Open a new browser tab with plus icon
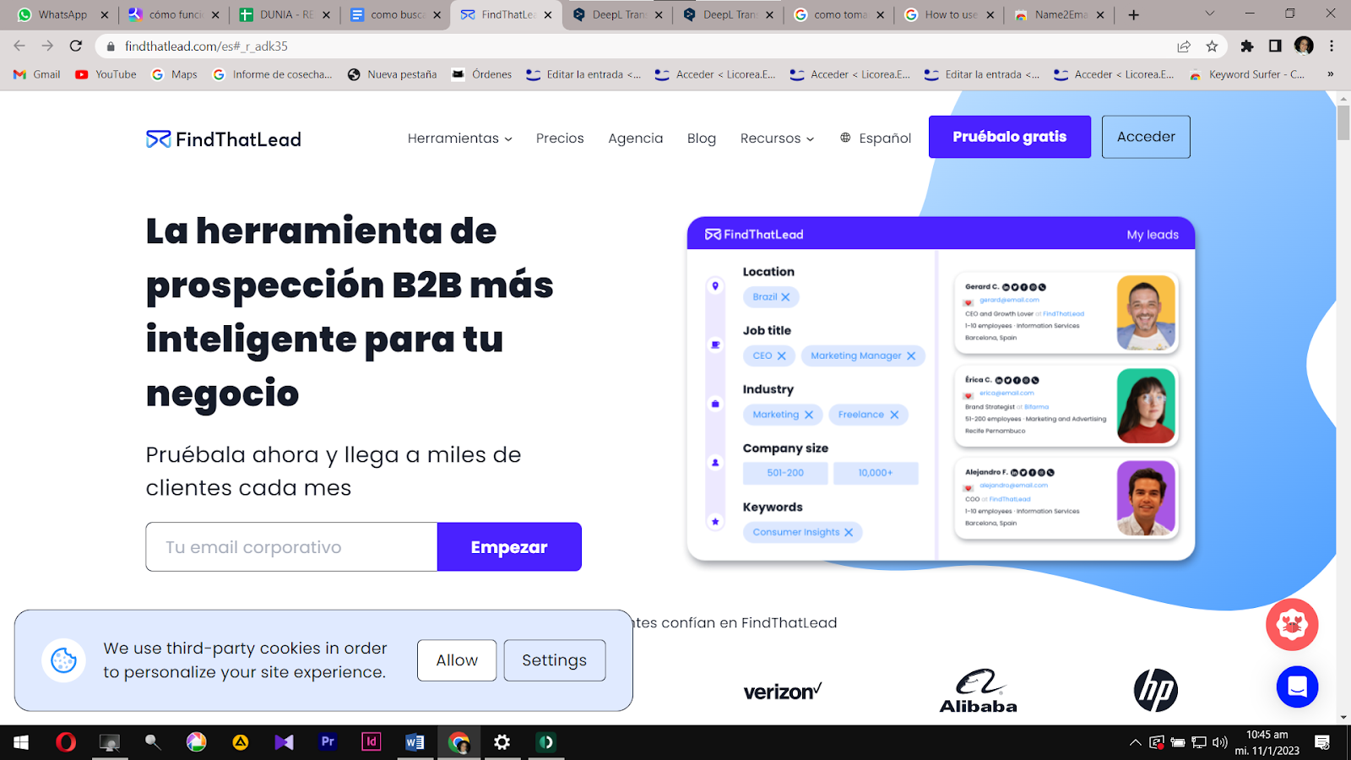Screen dimensions: 1351x760 point(1133,14)
